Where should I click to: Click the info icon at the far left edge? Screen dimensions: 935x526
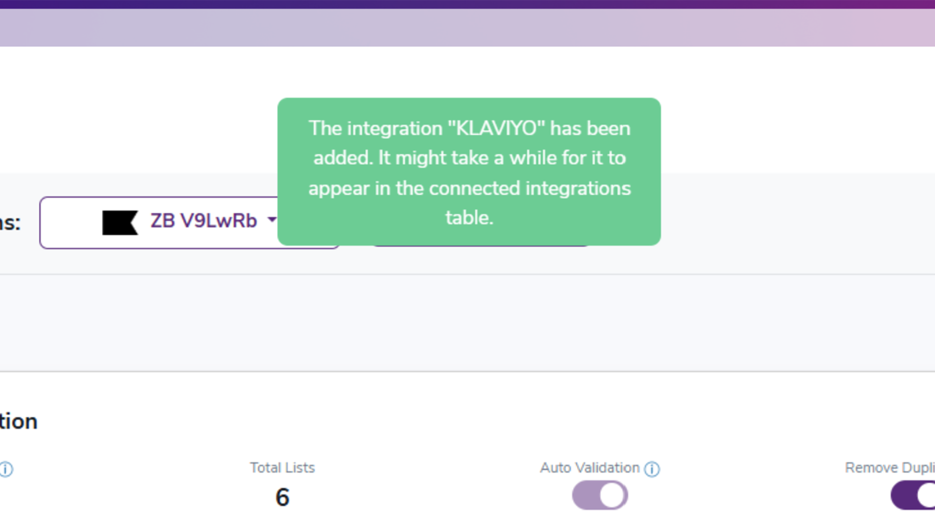coord(6,470)
